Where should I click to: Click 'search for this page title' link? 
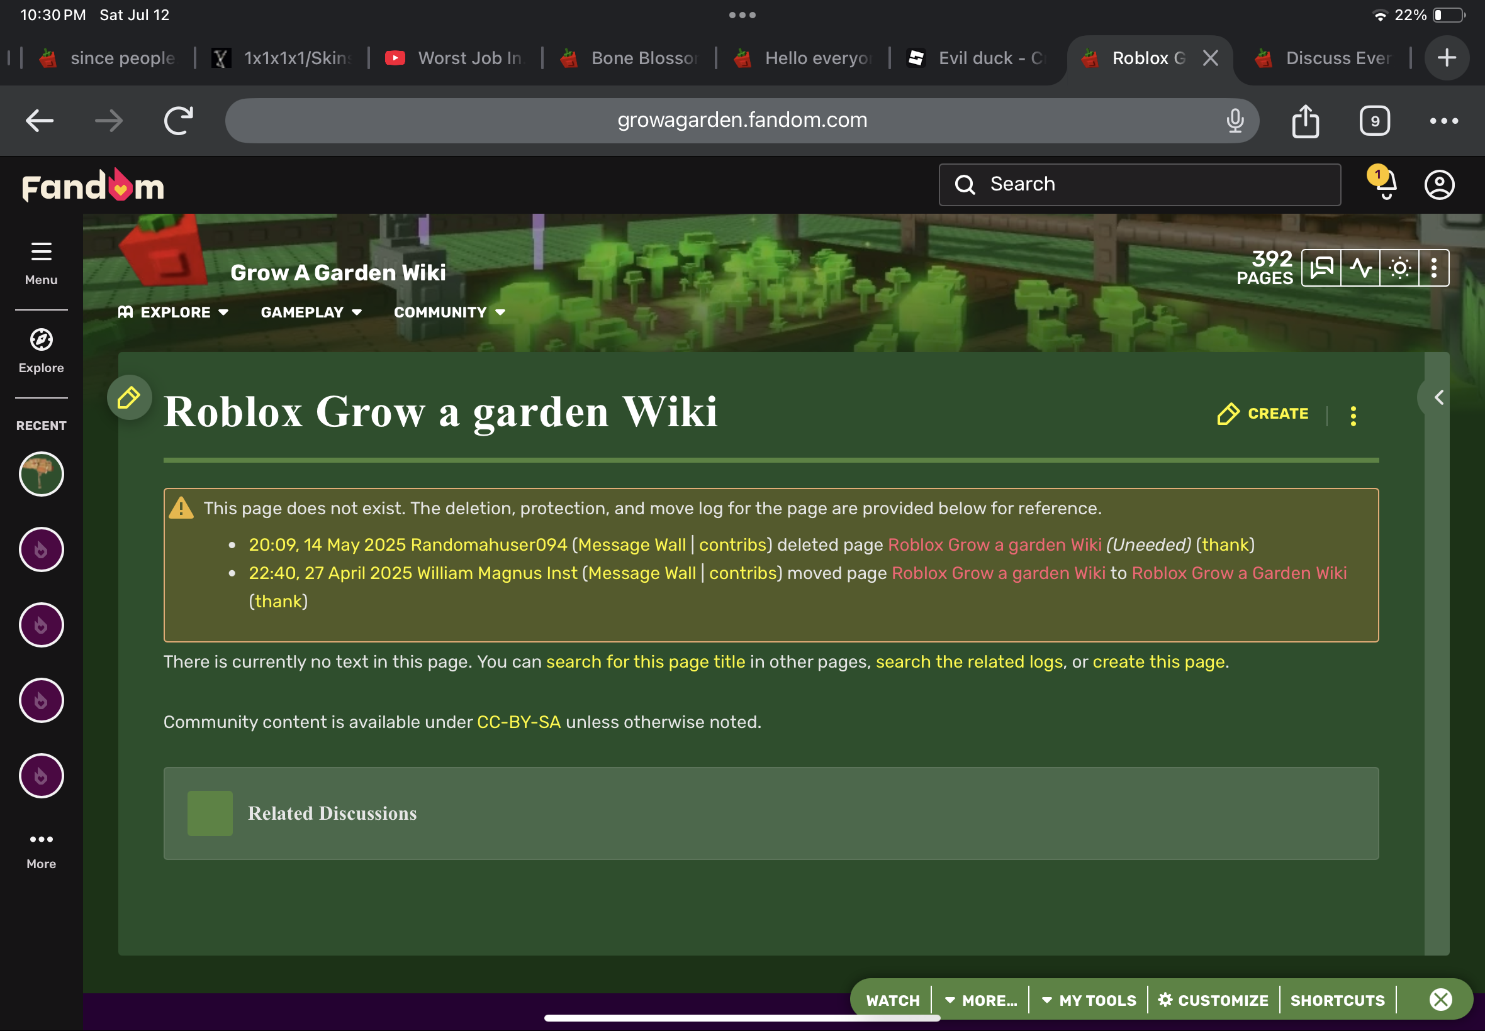tap(645, 661)
